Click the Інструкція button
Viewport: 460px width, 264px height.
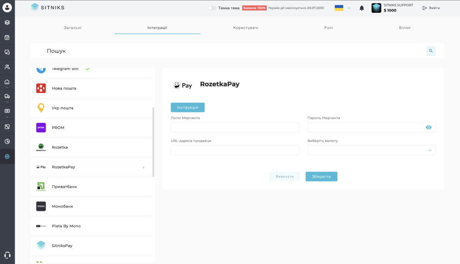pyautogui.click(x=188, y=107)
